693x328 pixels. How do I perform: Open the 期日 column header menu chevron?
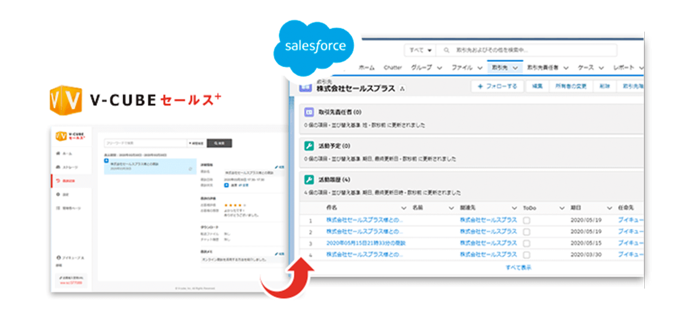[609, 207]
